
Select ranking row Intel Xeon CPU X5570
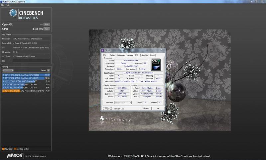click(x=26, y=78)
